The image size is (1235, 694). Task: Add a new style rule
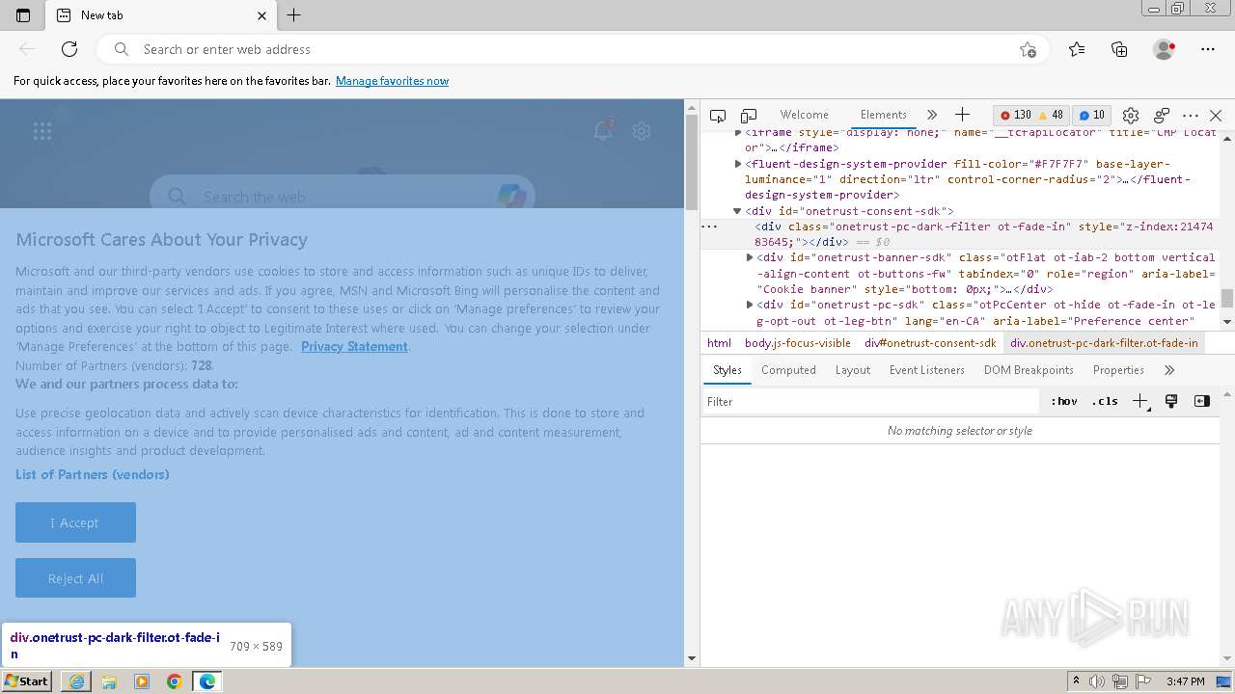pyautogui.click(x=1140, y=402)
